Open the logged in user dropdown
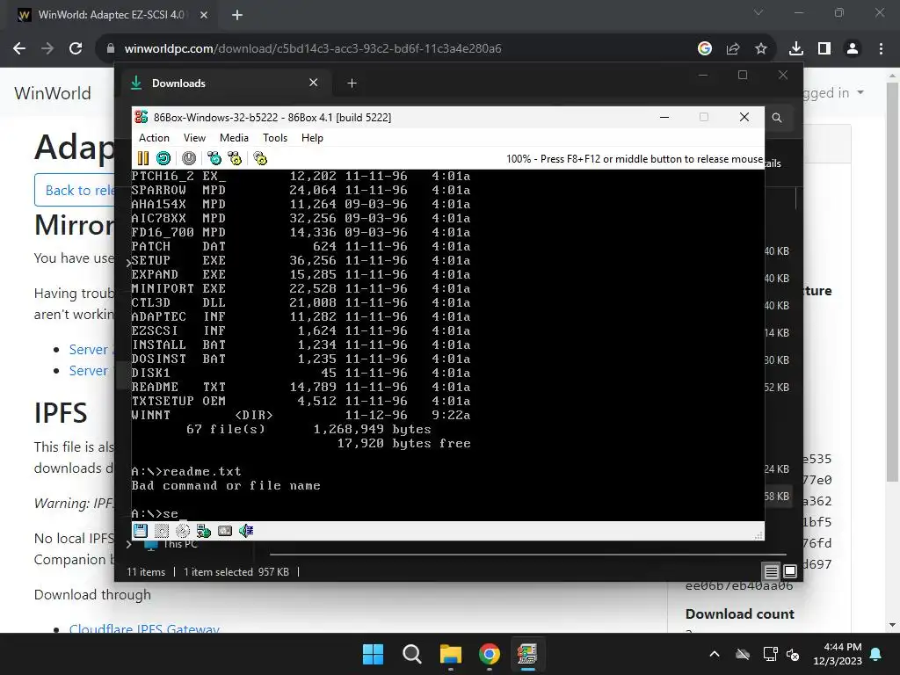This screenshot has height=675, width=900. point(833,93)
